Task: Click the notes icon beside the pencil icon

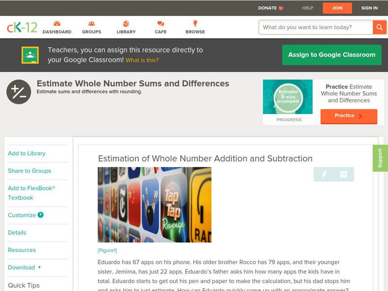Action: pyautogui.click(x=344, y=174)
